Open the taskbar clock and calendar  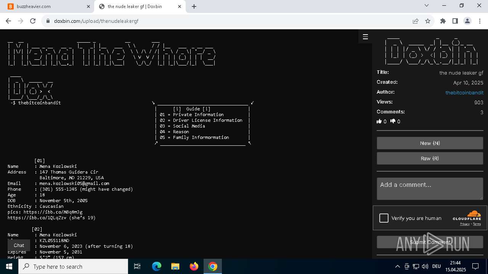coord(455,266)
